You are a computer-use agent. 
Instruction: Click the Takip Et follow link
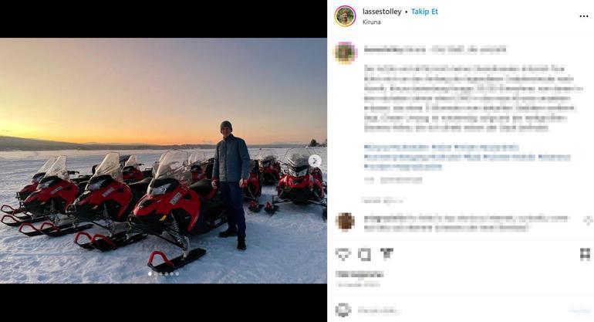424,12
